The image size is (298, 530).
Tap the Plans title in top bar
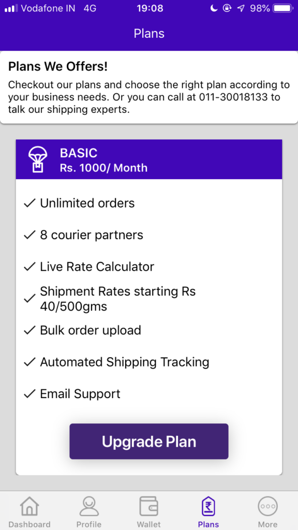(x=149, y=34)
